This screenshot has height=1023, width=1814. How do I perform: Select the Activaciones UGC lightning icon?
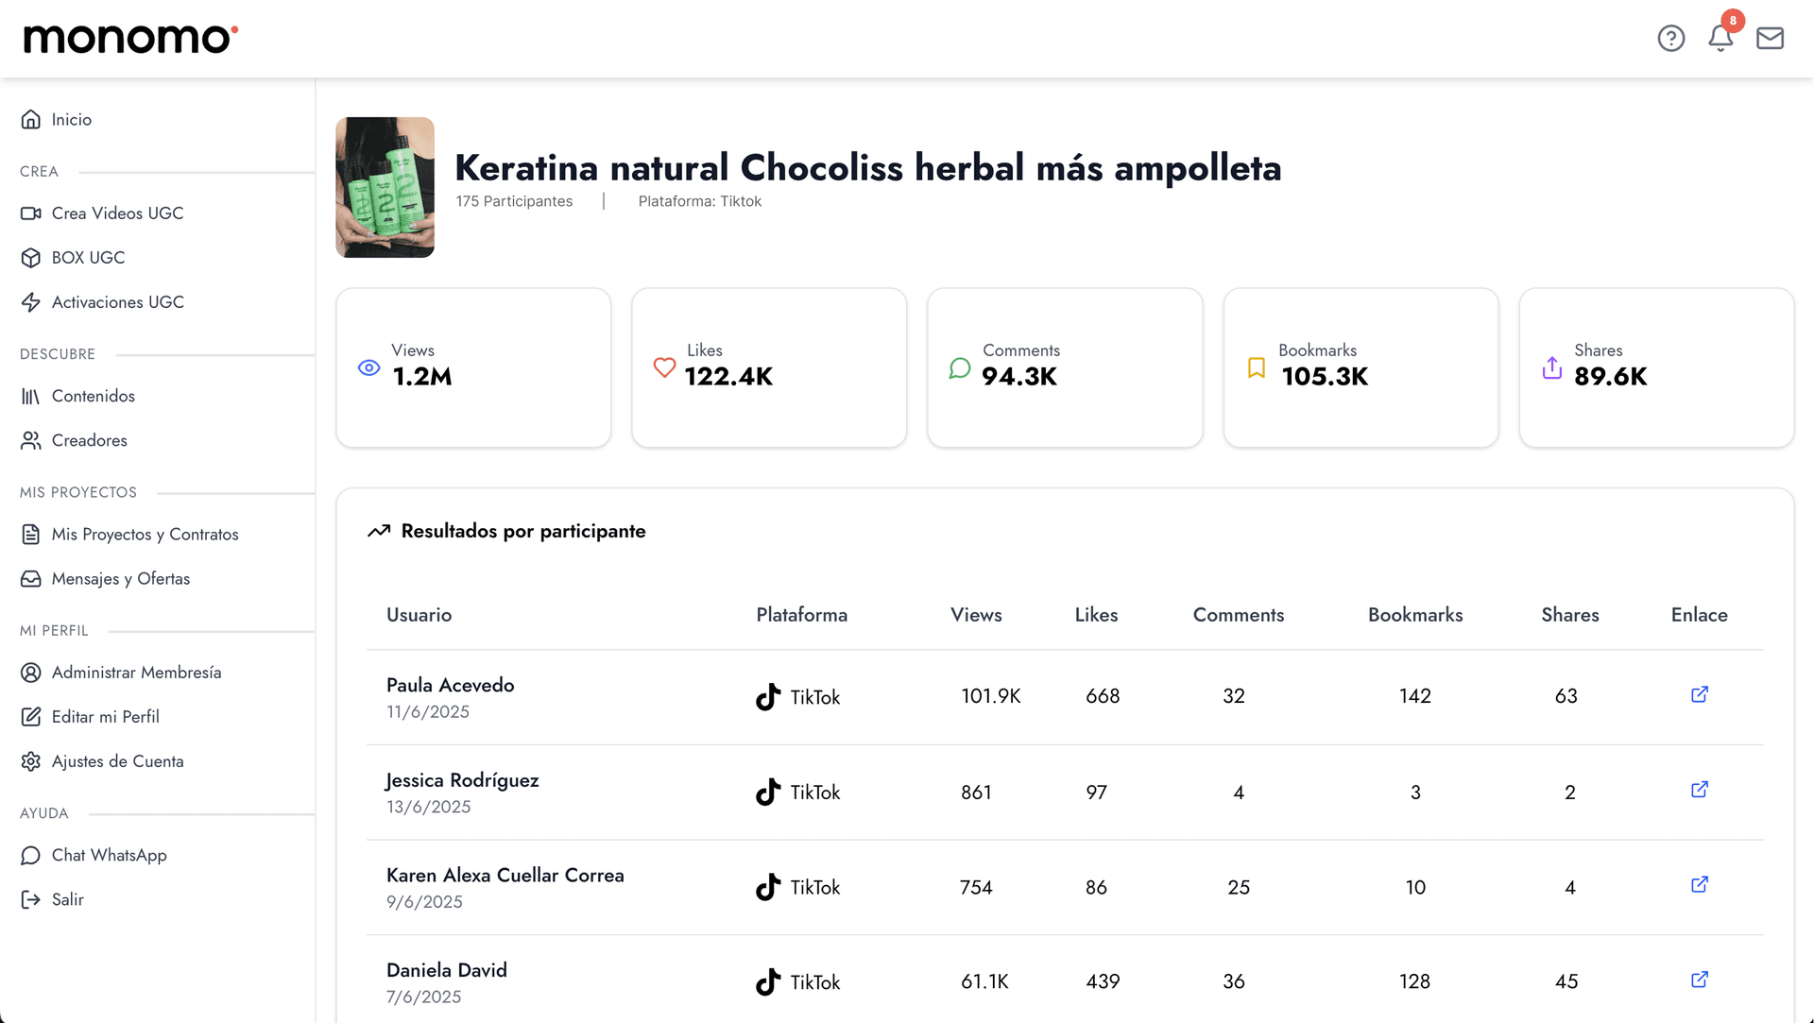[x=31, y=301]
